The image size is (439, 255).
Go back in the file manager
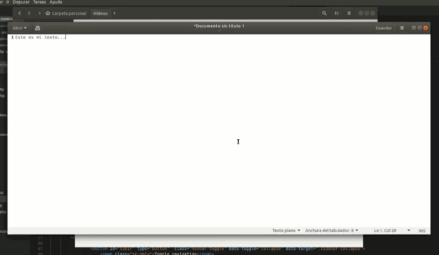(19, 13)
